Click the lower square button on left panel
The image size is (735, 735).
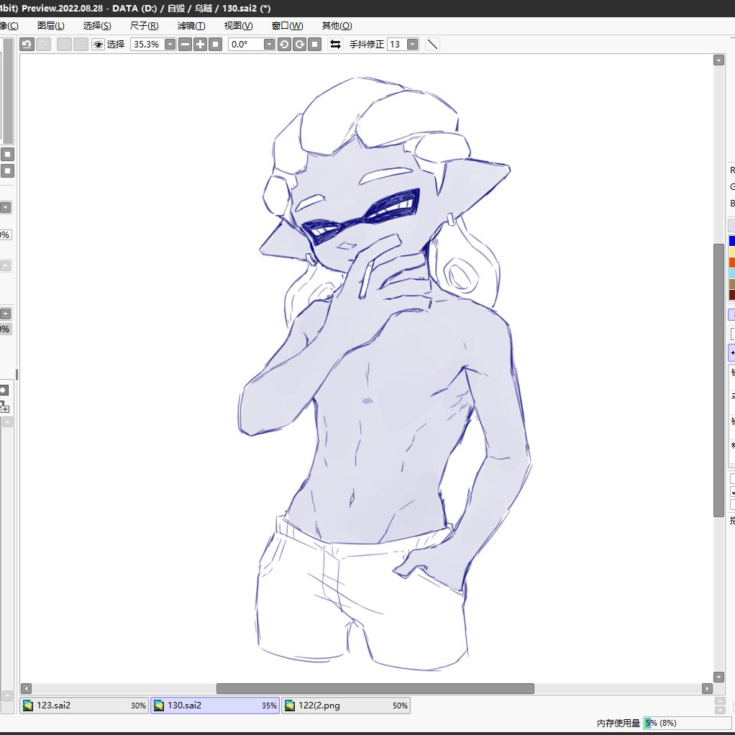[7, 170]
